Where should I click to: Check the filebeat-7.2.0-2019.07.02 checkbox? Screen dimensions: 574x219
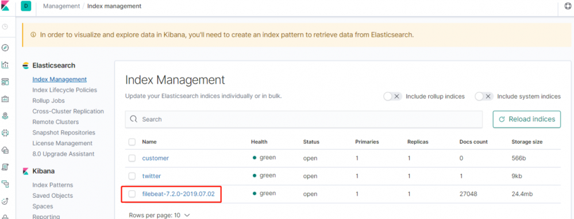(132, 194)
